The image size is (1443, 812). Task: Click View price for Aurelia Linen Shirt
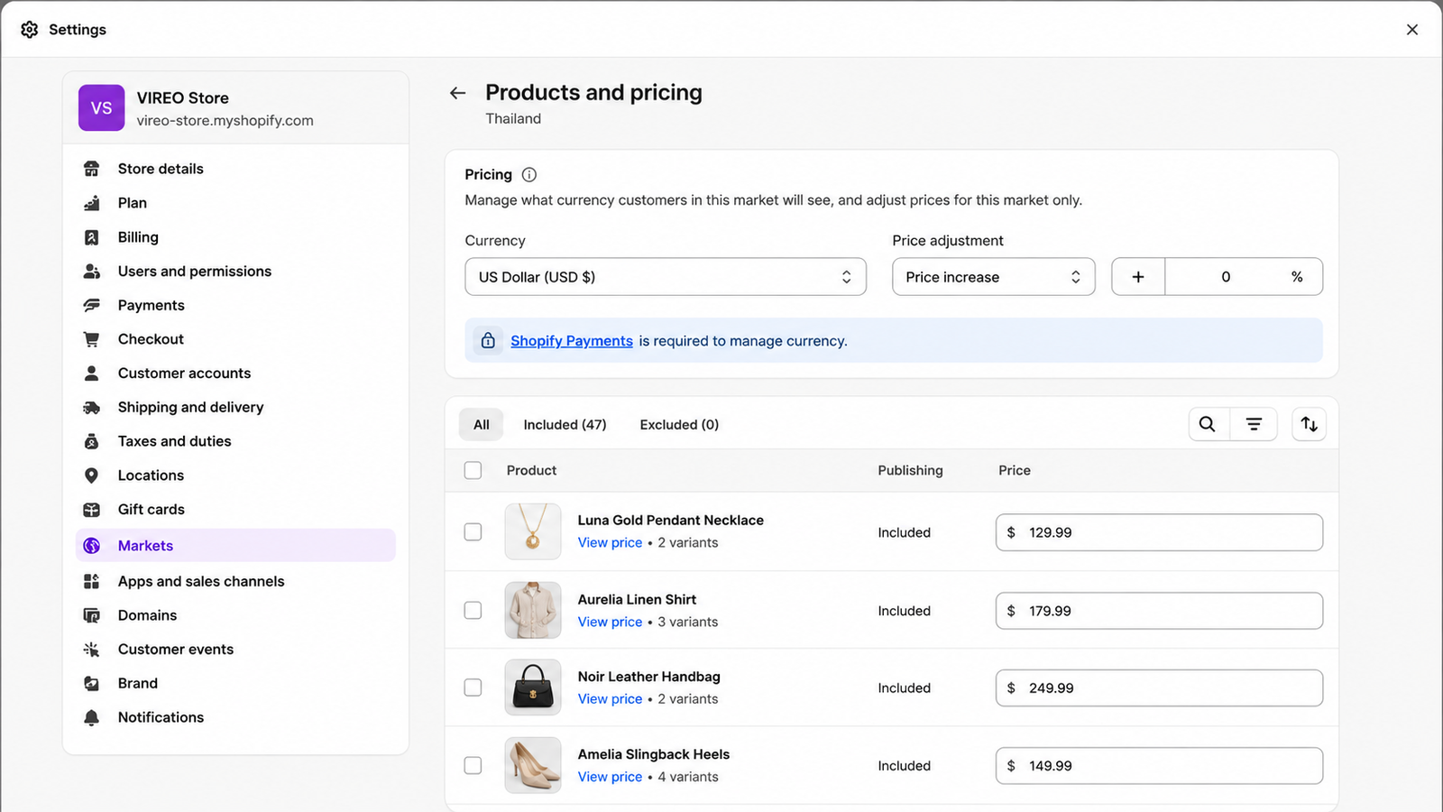(611, 622)
